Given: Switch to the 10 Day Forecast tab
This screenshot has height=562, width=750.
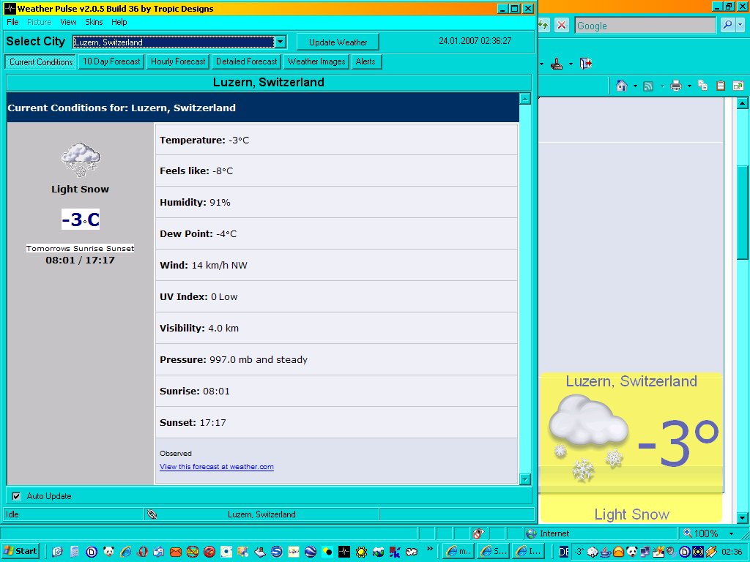Looking at the screenshot, I should click(x=111, y=61).
